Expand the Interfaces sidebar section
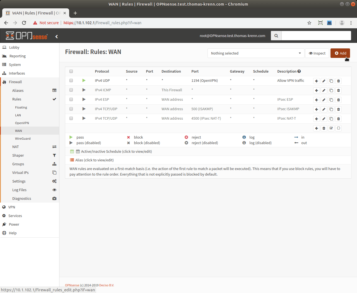 17,73
